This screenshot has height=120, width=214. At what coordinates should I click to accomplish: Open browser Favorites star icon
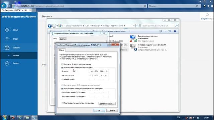[208, 6]
